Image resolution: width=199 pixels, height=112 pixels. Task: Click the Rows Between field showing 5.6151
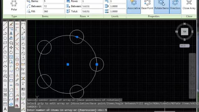pos(92,6)
